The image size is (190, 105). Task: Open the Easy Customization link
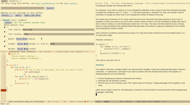45,3
